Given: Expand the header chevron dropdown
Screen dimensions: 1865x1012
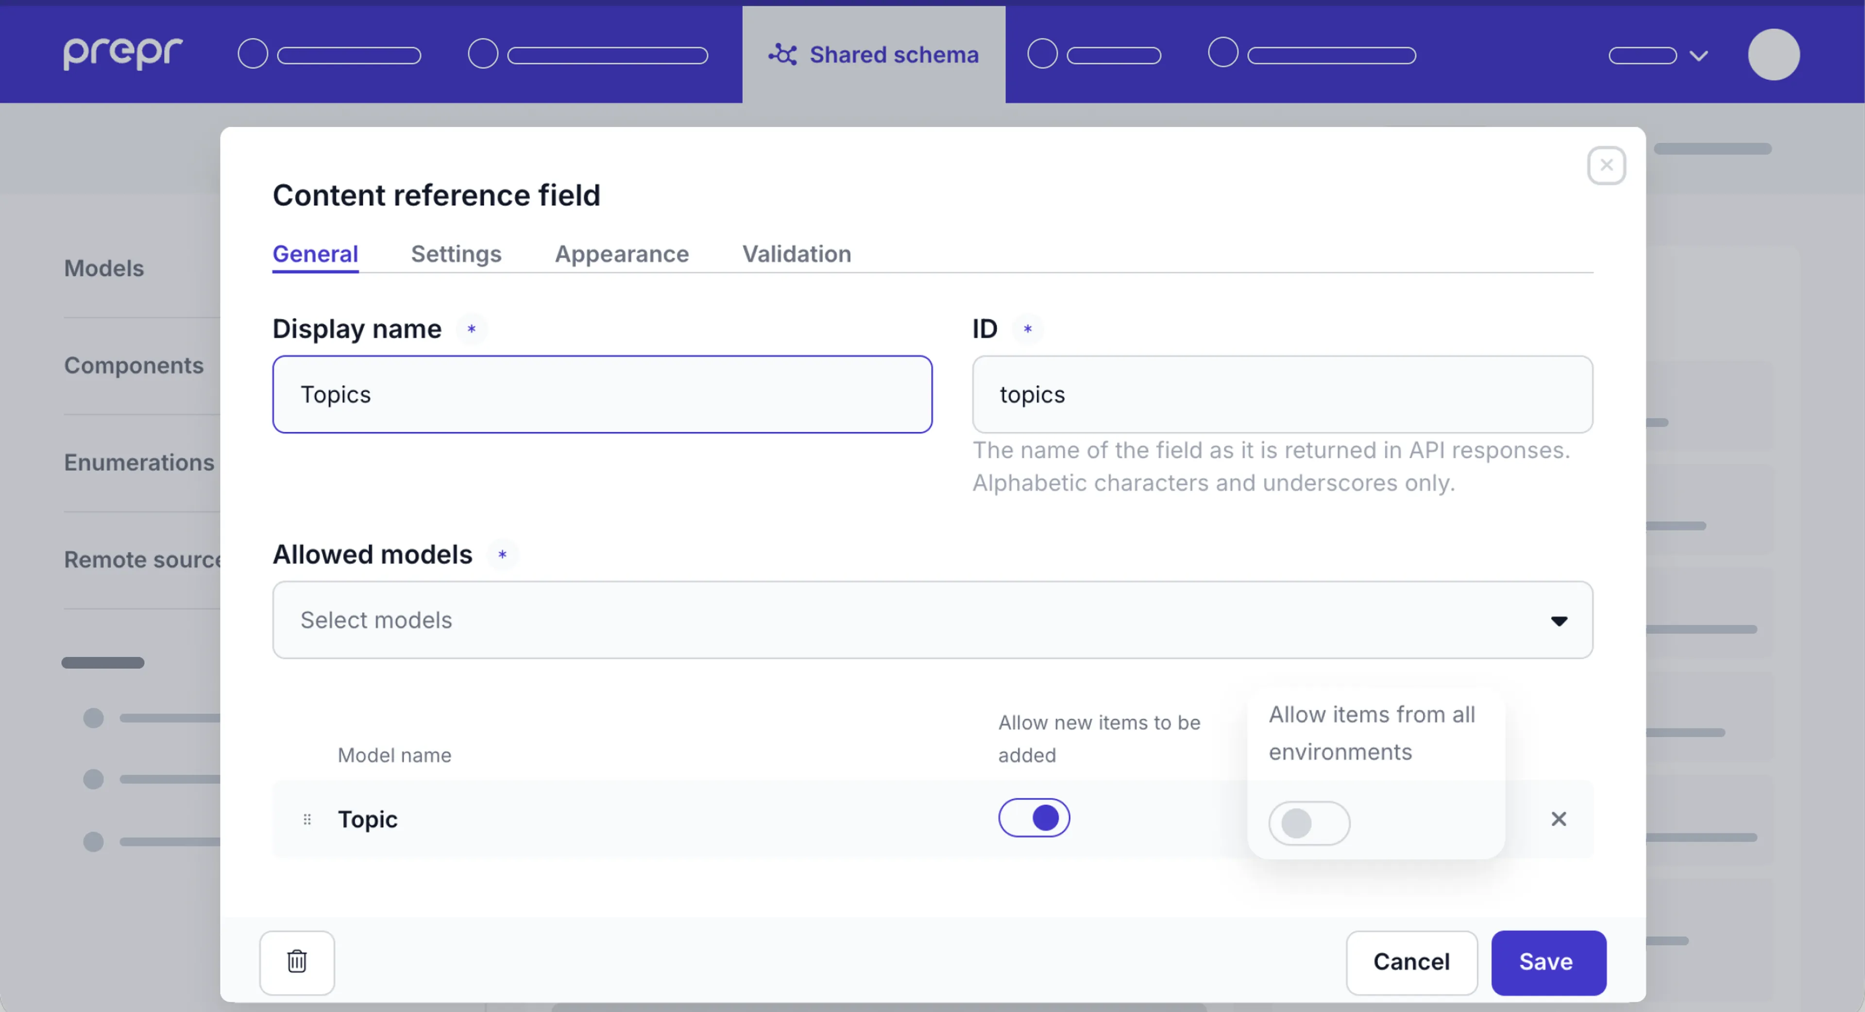Looking at the screenshot, I should pos(1698,56).
